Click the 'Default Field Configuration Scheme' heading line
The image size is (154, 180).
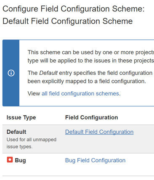pyautogui.click(x=67, y=21)
